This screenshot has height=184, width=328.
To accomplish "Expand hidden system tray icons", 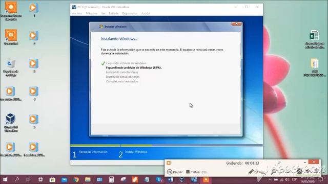I will 270,179.
